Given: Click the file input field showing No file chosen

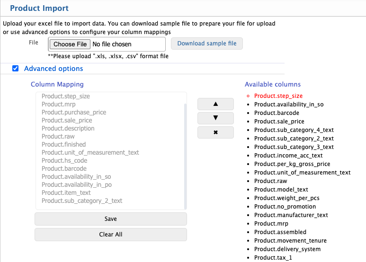Looking at the screenshot, I should (x=107, y=44).
